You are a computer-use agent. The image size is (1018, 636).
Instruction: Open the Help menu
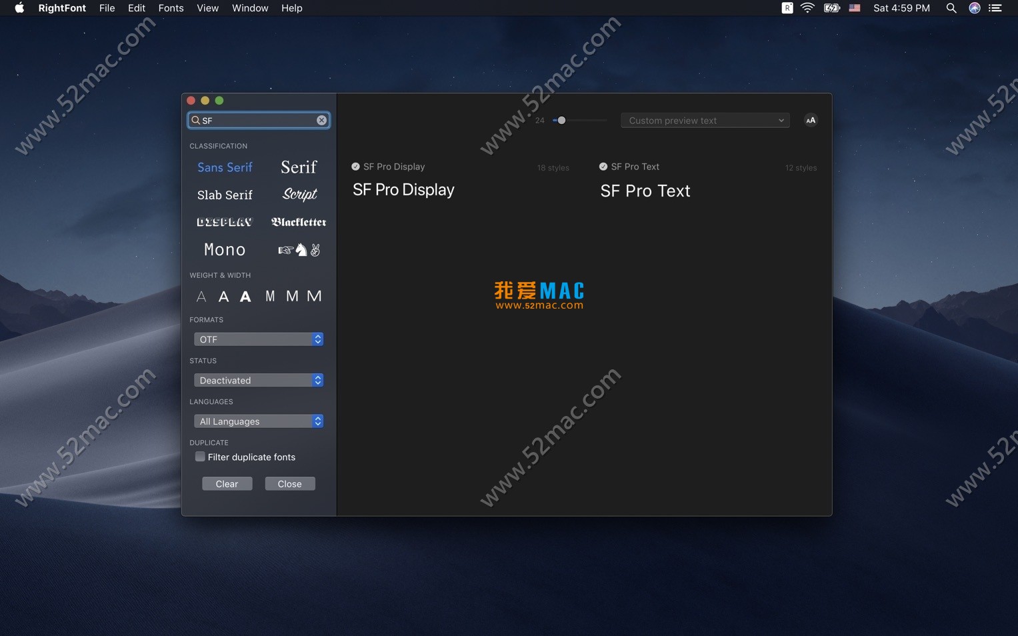click(x=291, y=8)
